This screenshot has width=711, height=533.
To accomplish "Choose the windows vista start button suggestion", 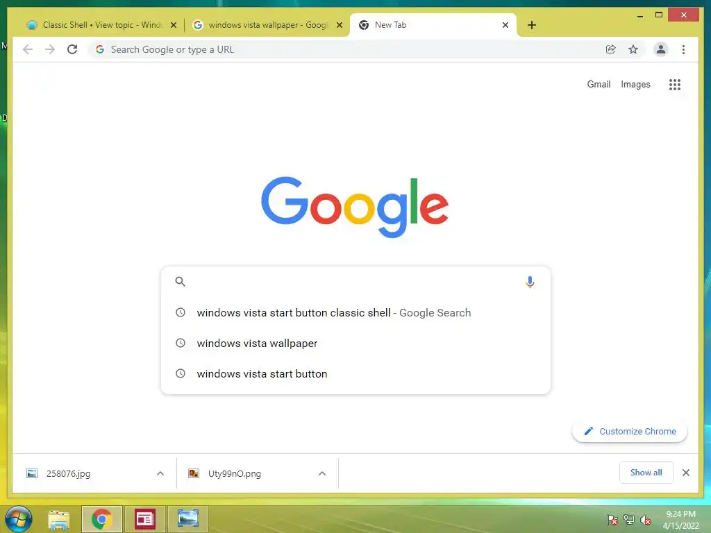I will 355,373.
